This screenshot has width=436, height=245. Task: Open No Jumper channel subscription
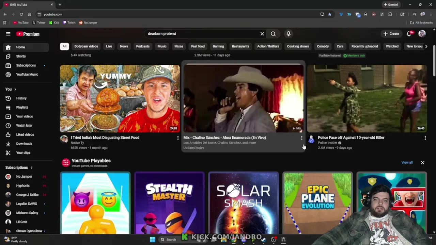pyautogui.click(x=26, y=177)
